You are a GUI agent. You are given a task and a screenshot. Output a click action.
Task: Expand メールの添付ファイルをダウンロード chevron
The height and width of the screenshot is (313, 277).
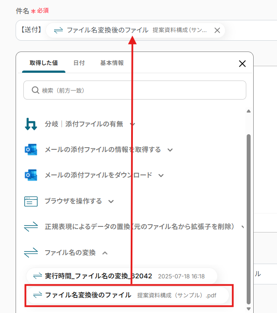point(161,175)
